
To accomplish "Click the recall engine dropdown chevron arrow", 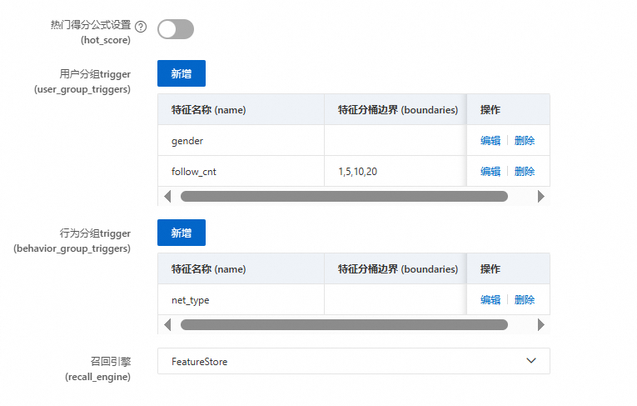I will point(532,361).
